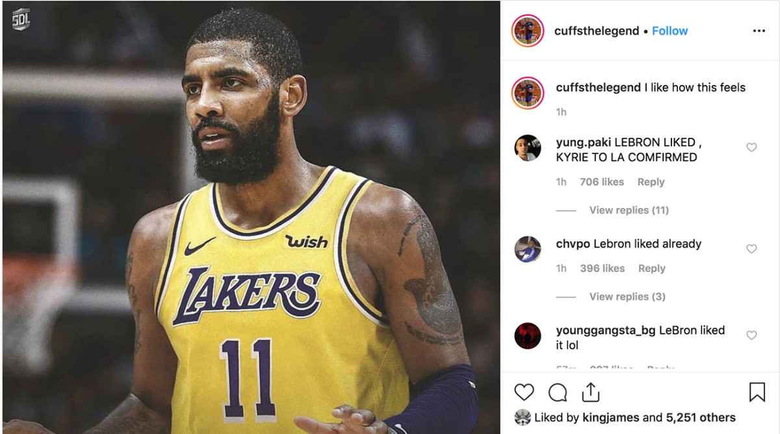Open the three-dot more options menu
The width and height of the screenshot is (780, 434).
coord(759,31)
